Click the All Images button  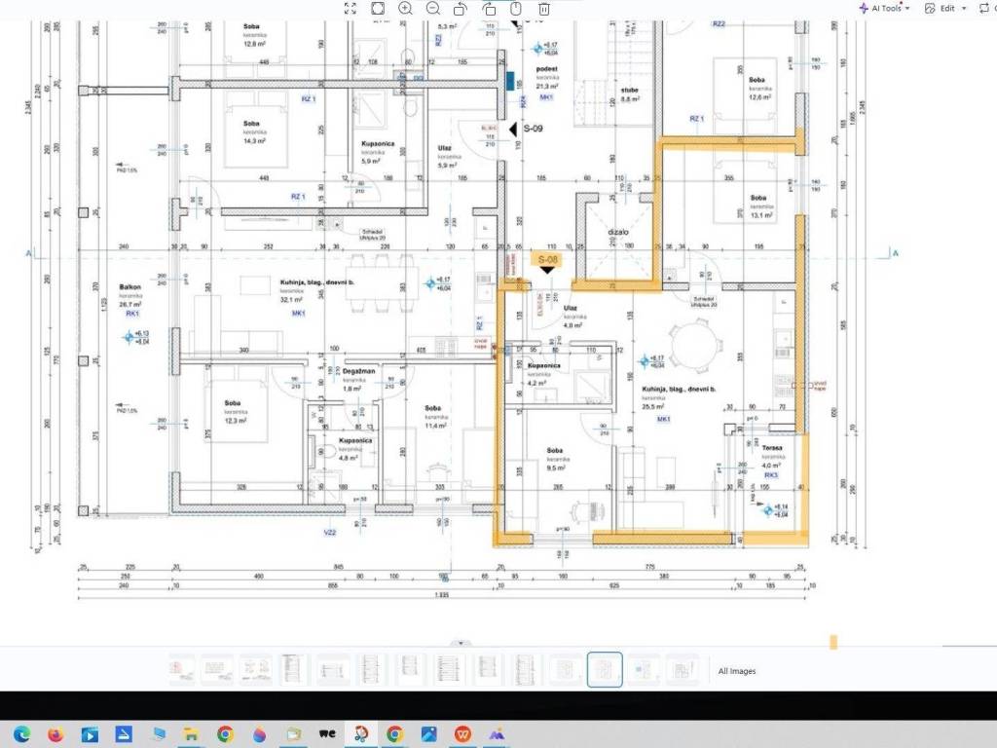click(x=736, y=671)
